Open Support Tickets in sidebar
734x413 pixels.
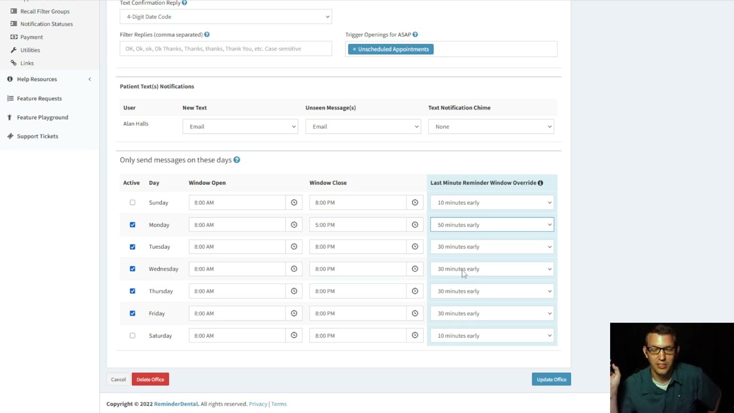pos(37,137)
